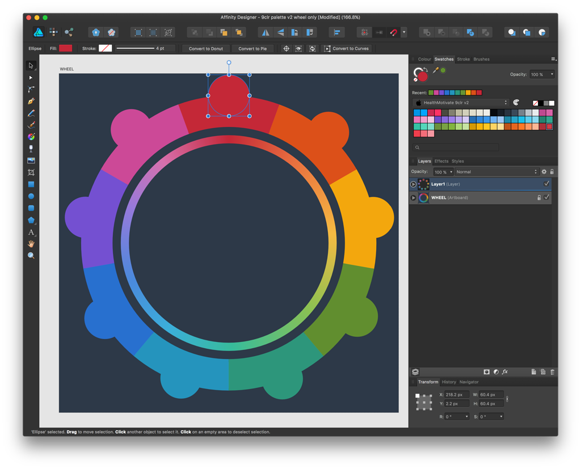Toggle visibility checkbox of Layer1
Viewport: 581px width, 469px height.
[546, 183]
